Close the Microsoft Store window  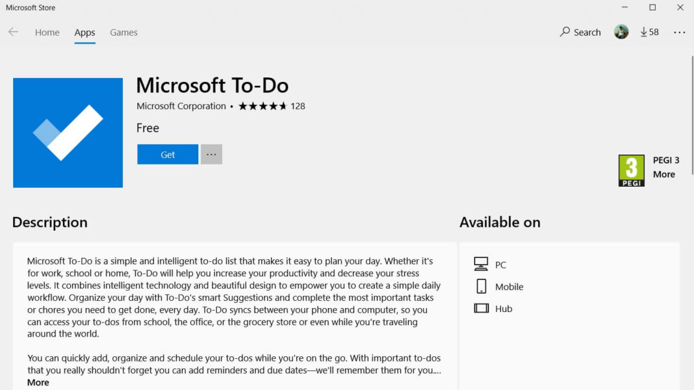[680, 8]
